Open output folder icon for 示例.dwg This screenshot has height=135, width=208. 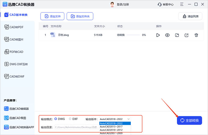click(x=177, y=35)
